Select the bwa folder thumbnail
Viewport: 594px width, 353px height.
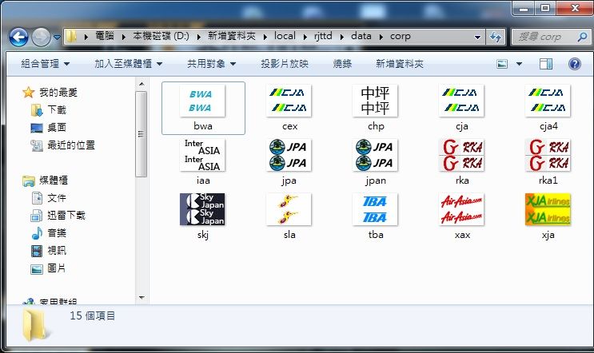point(203,101)
